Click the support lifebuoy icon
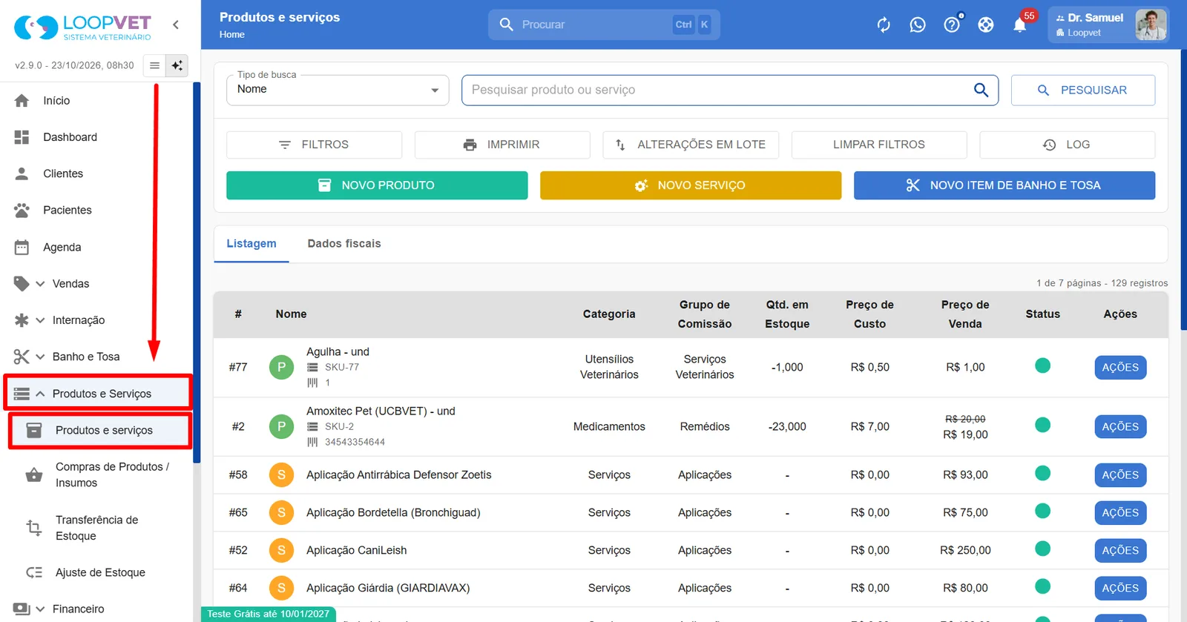 (986, 25)
